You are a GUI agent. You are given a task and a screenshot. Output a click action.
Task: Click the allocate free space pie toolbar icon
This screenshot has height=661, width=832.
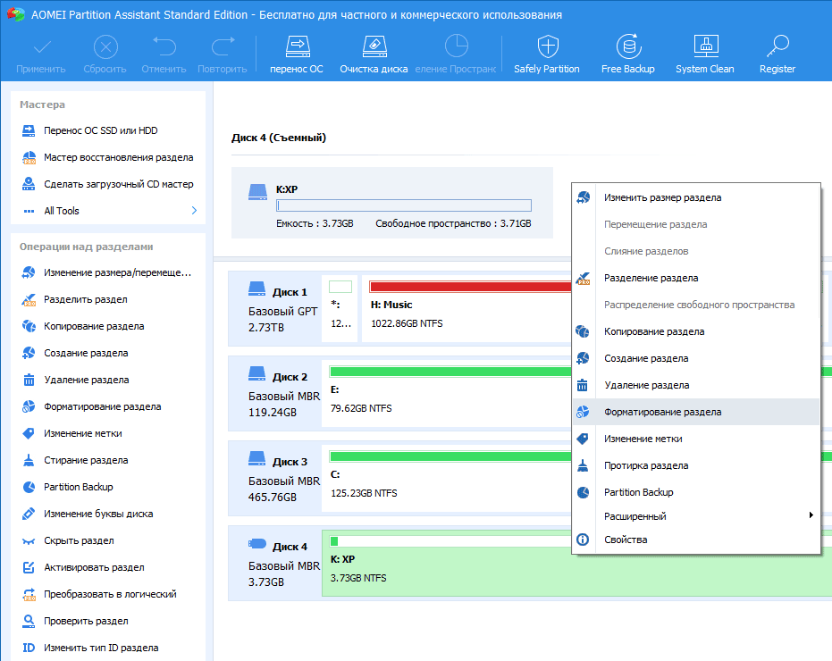tap(456, 46)
